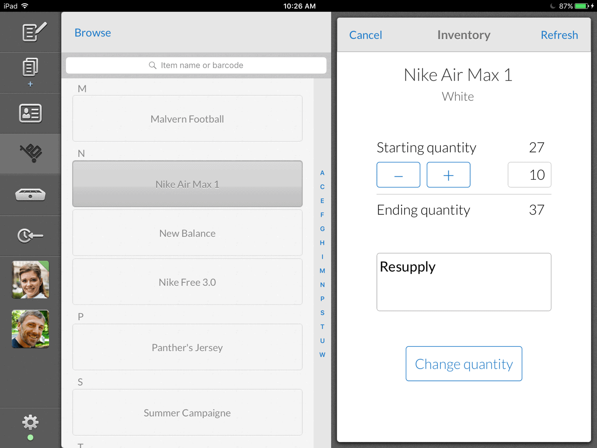Jump to letter N in index
This screenshot has height=448, width=597.
point(322,285)
